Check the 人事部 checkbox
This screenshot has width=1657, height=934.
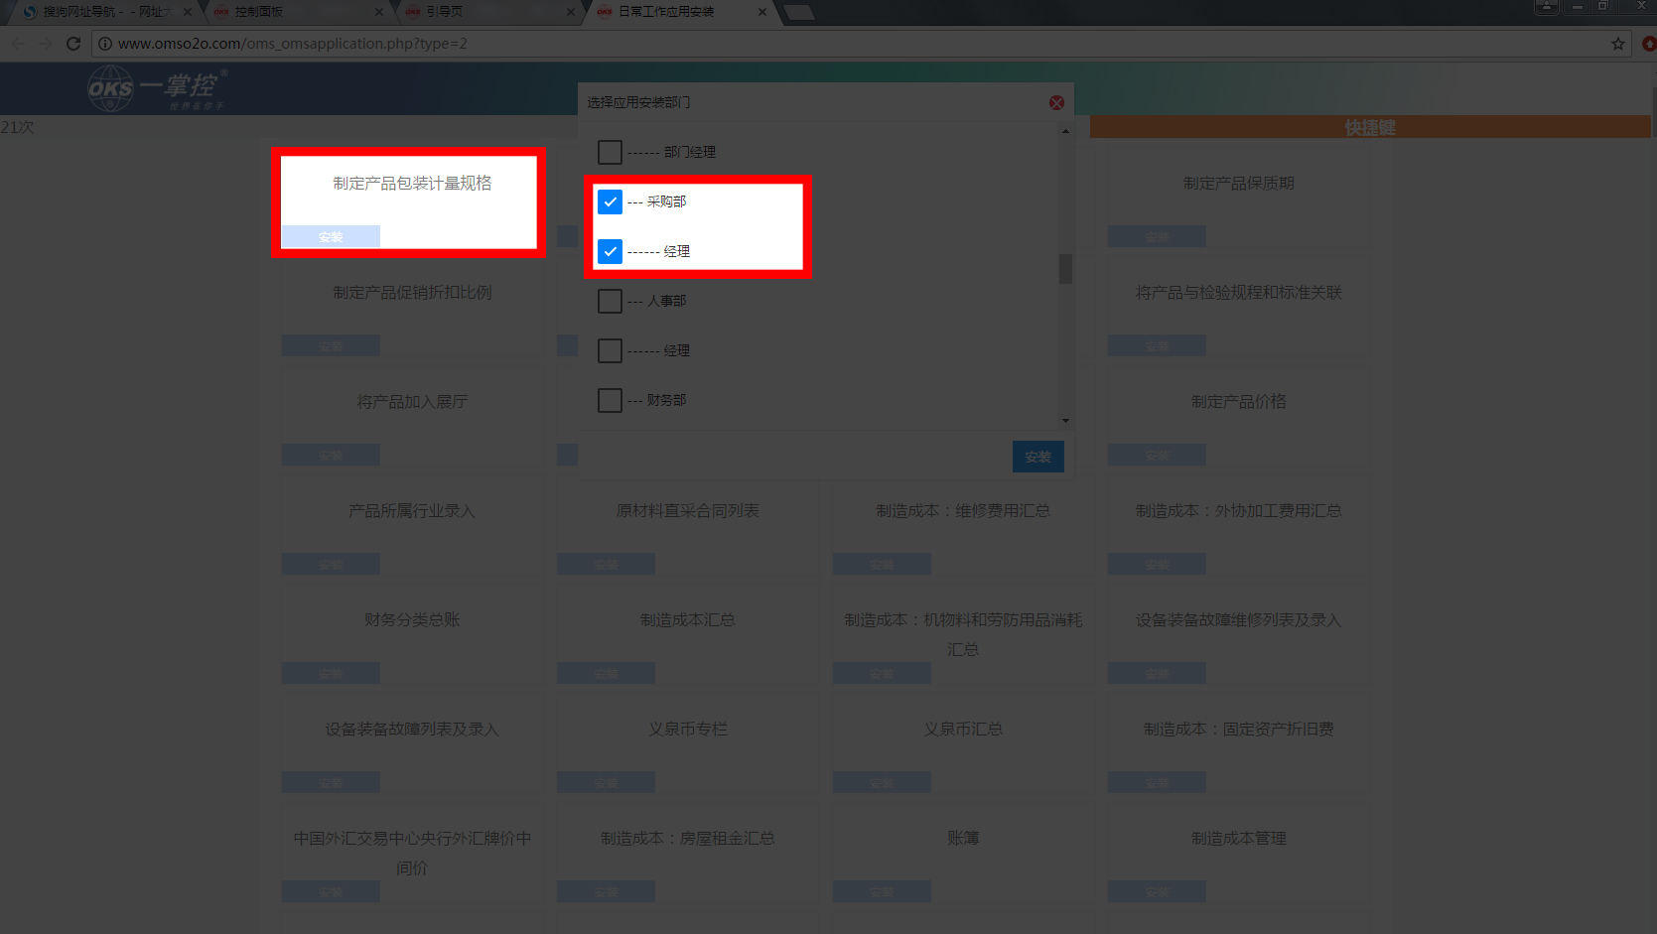[x=610, y=301]
